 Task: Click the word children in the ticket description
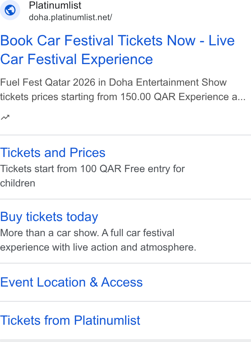17,183
